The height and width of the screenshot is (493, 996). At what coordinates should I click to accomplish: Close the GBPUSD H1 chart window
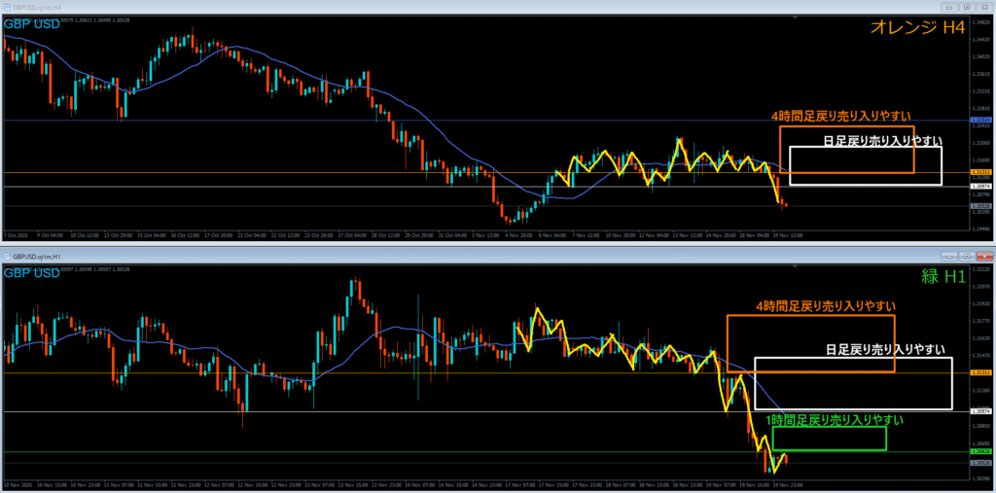[986, 256]
